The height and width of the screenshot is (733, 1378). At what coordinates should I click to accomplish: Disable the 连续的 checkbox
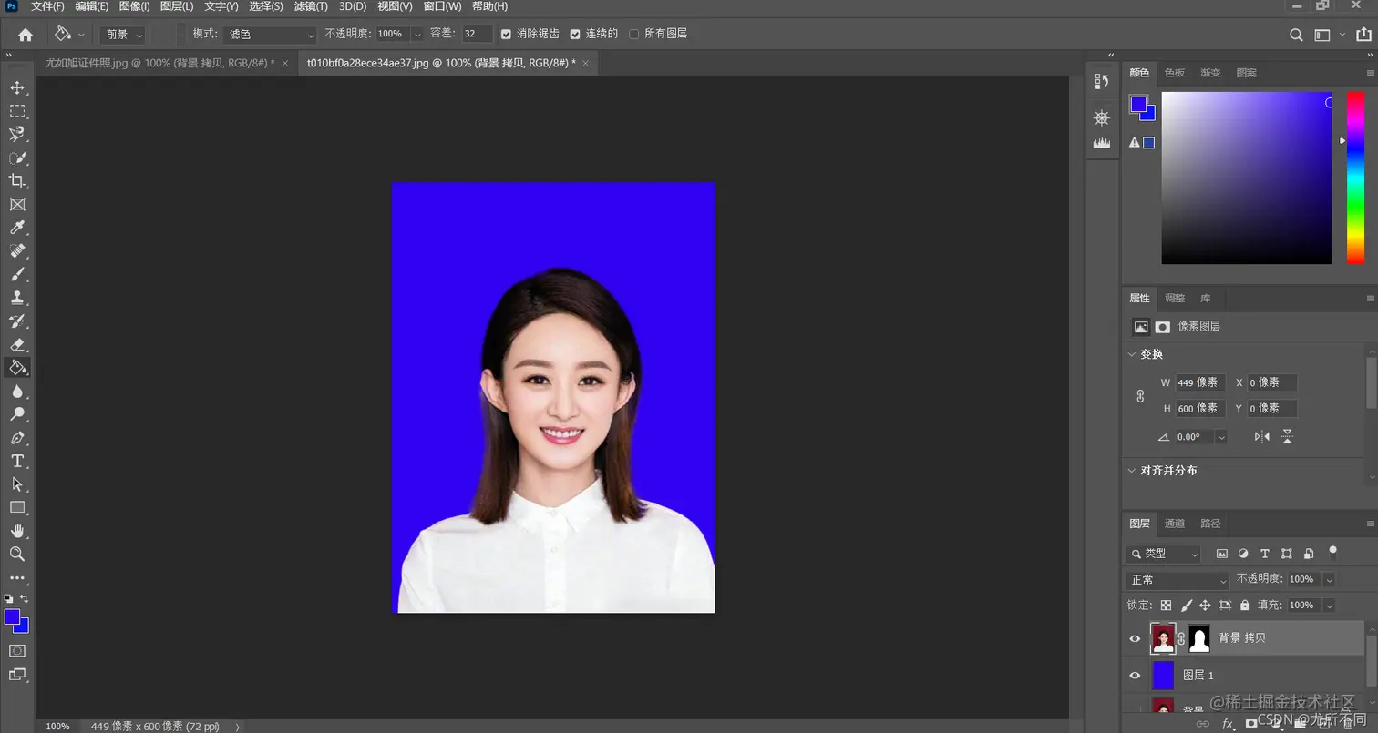[574, 33]
